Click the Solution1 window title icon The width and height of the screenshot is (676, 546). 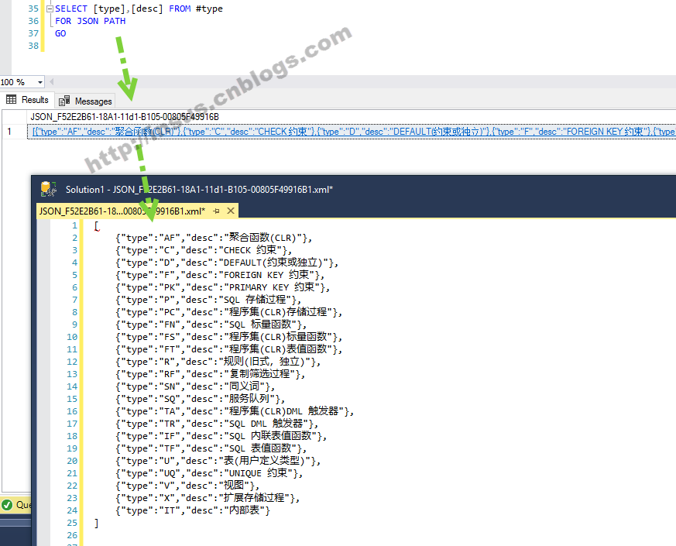49,189
